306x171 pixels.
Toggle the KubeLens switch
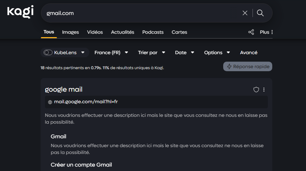tap(48, 52)
